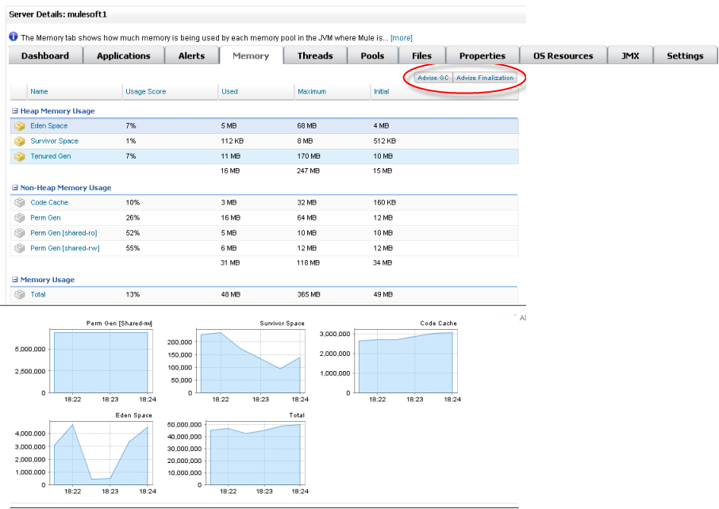
Task: Collapse the Non-Heap Memory Usage section
Action: 14,188
